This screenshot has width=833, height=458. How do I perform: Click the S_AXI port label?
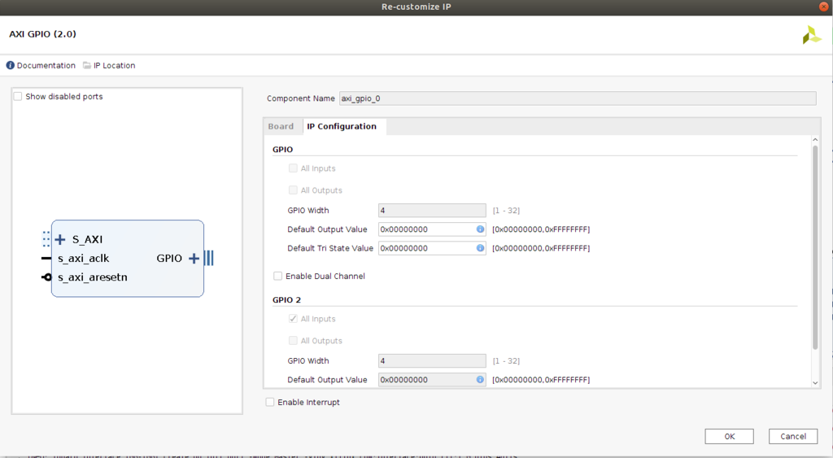[88, 240]
